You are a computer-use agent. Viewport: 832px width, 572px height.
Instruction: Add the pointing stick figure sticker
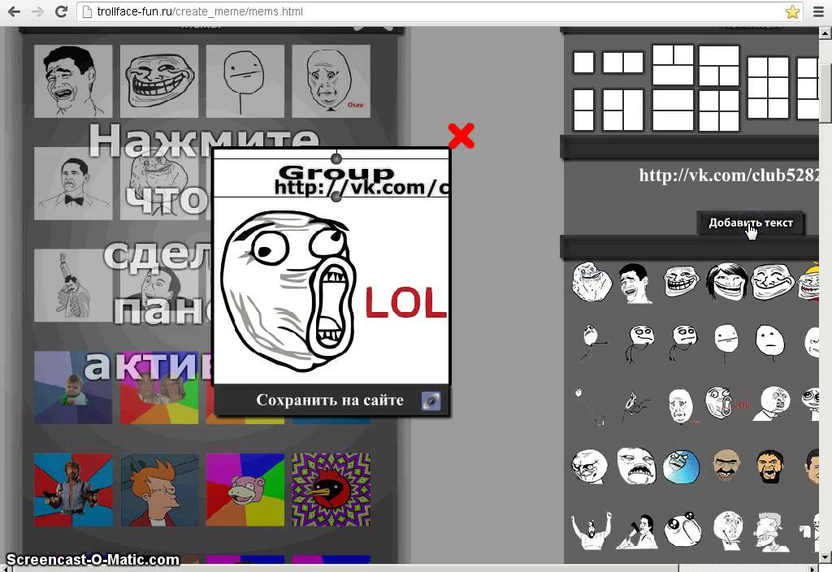click(592, 342)
